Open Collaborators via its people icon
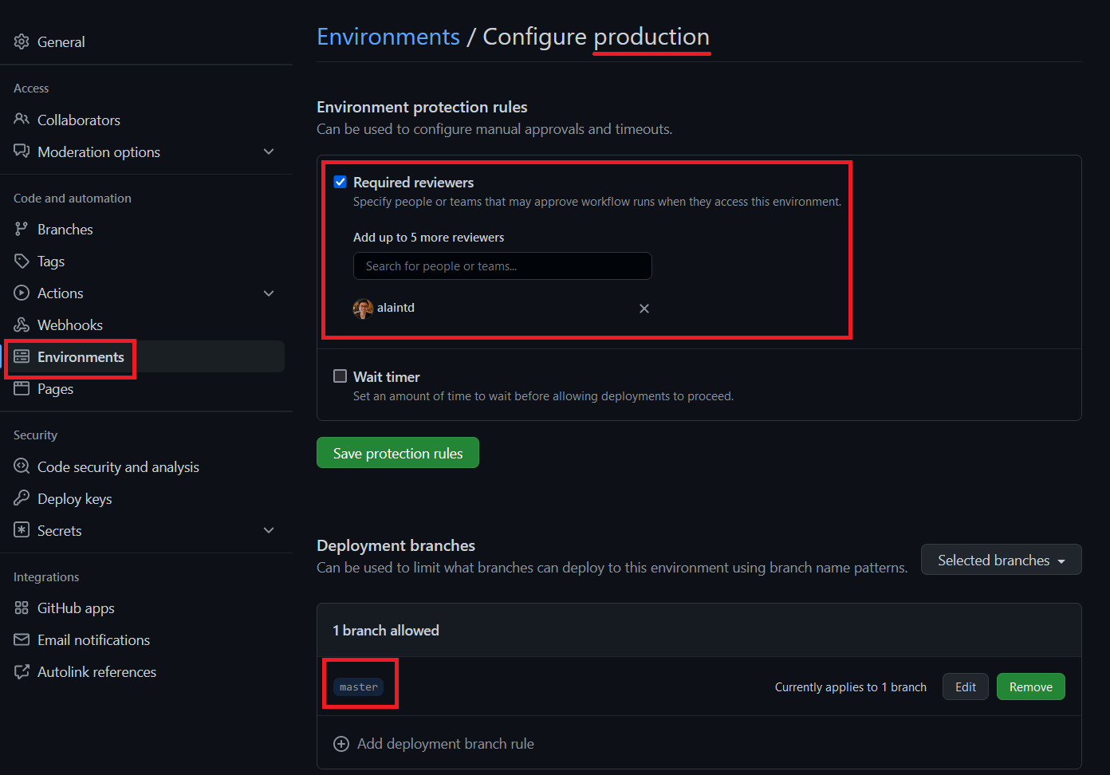 [x=22, y=120]
